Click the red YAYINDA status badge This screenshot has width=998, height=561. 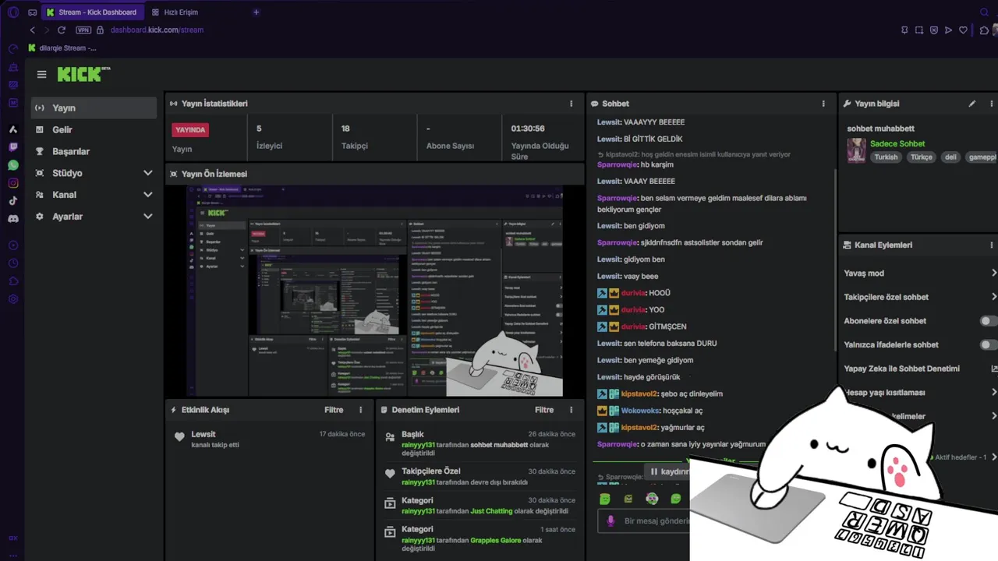pos(190,130)
